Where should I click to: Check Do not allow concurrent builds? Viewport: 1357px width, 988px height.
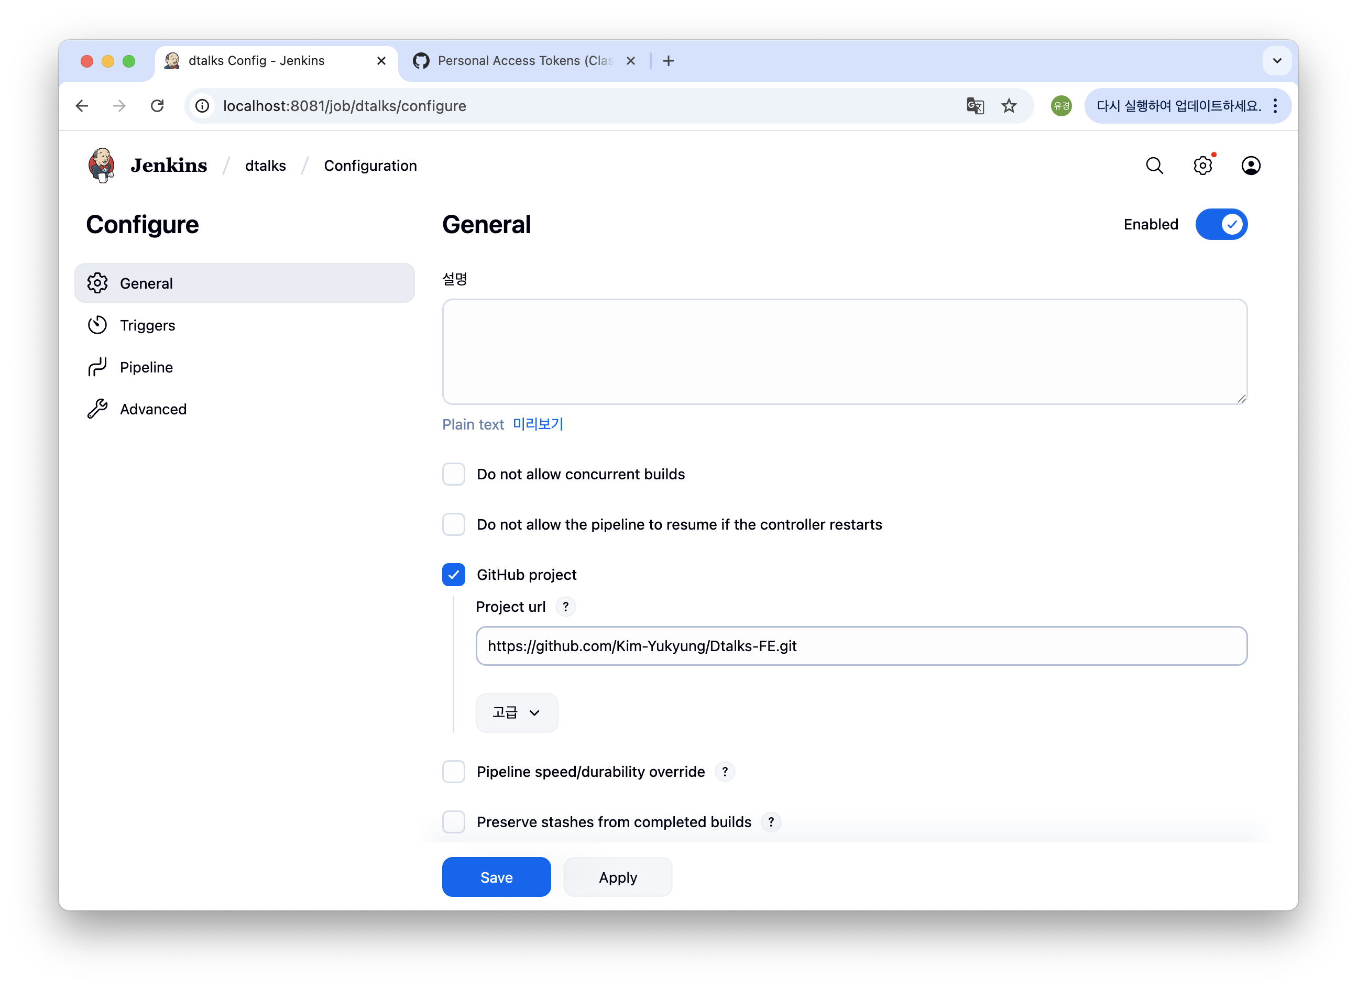click(454, 474)
